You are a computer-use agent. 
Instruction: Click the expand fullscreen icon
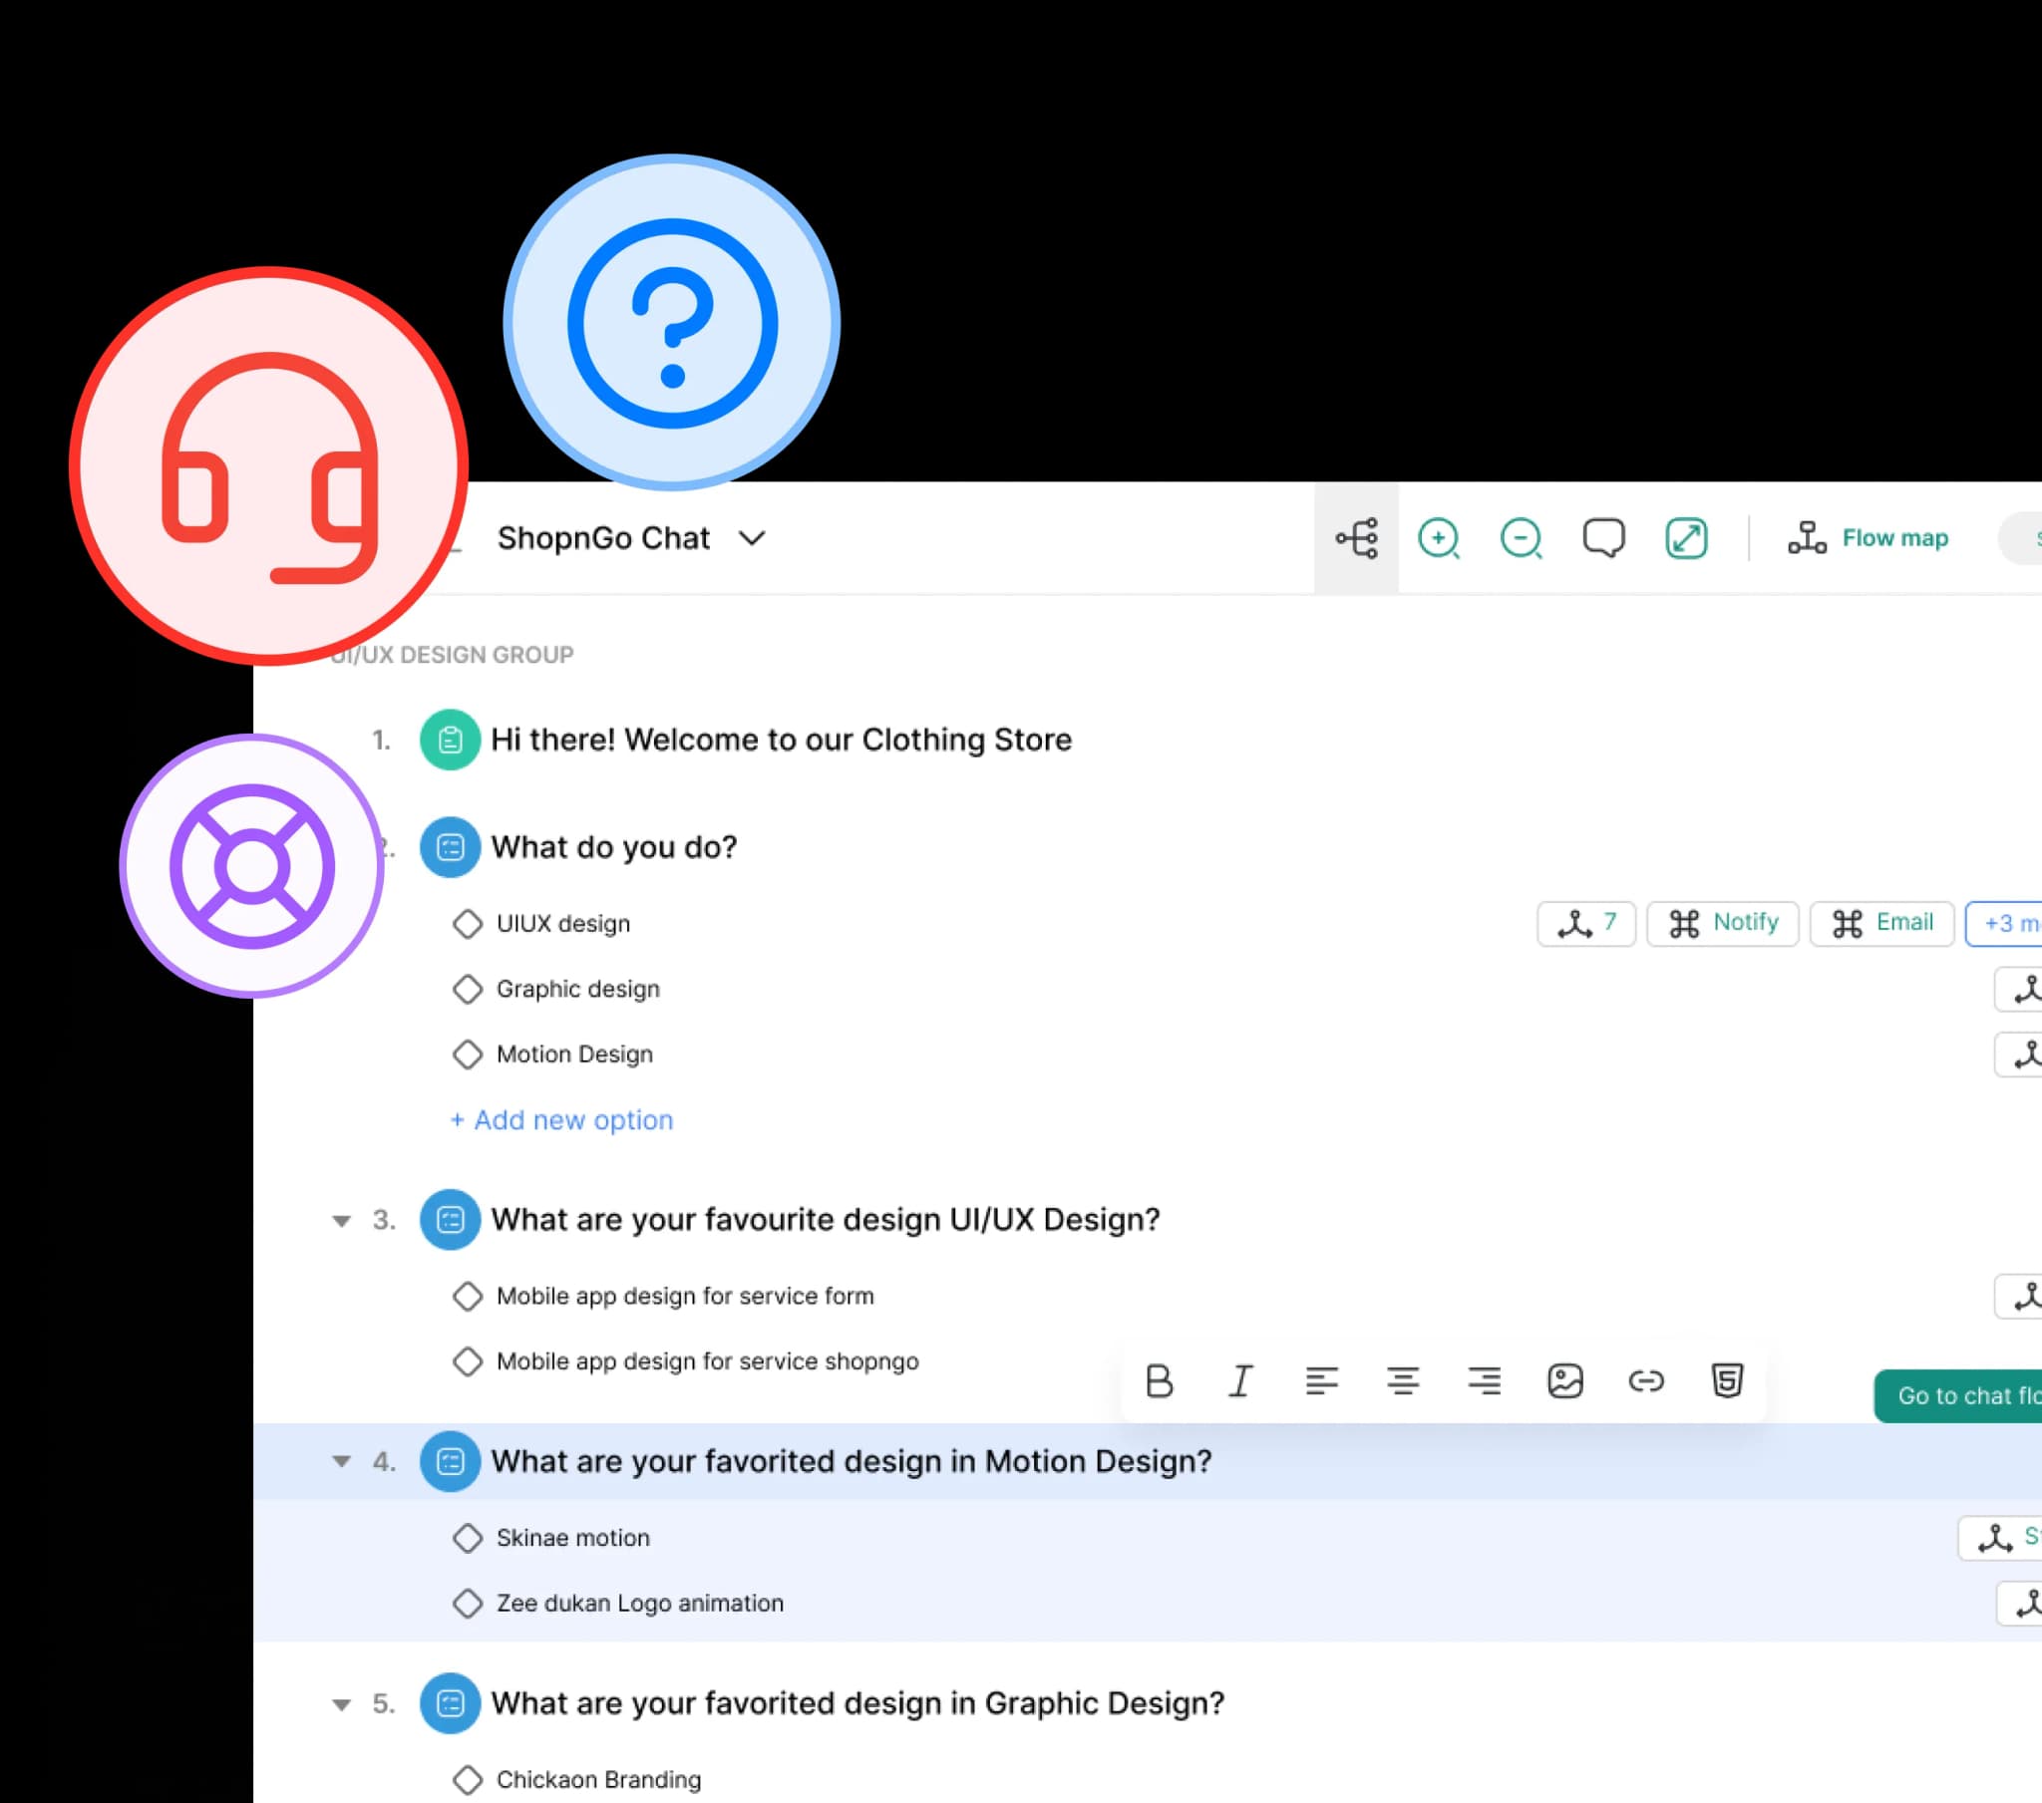coord(1686,538)
